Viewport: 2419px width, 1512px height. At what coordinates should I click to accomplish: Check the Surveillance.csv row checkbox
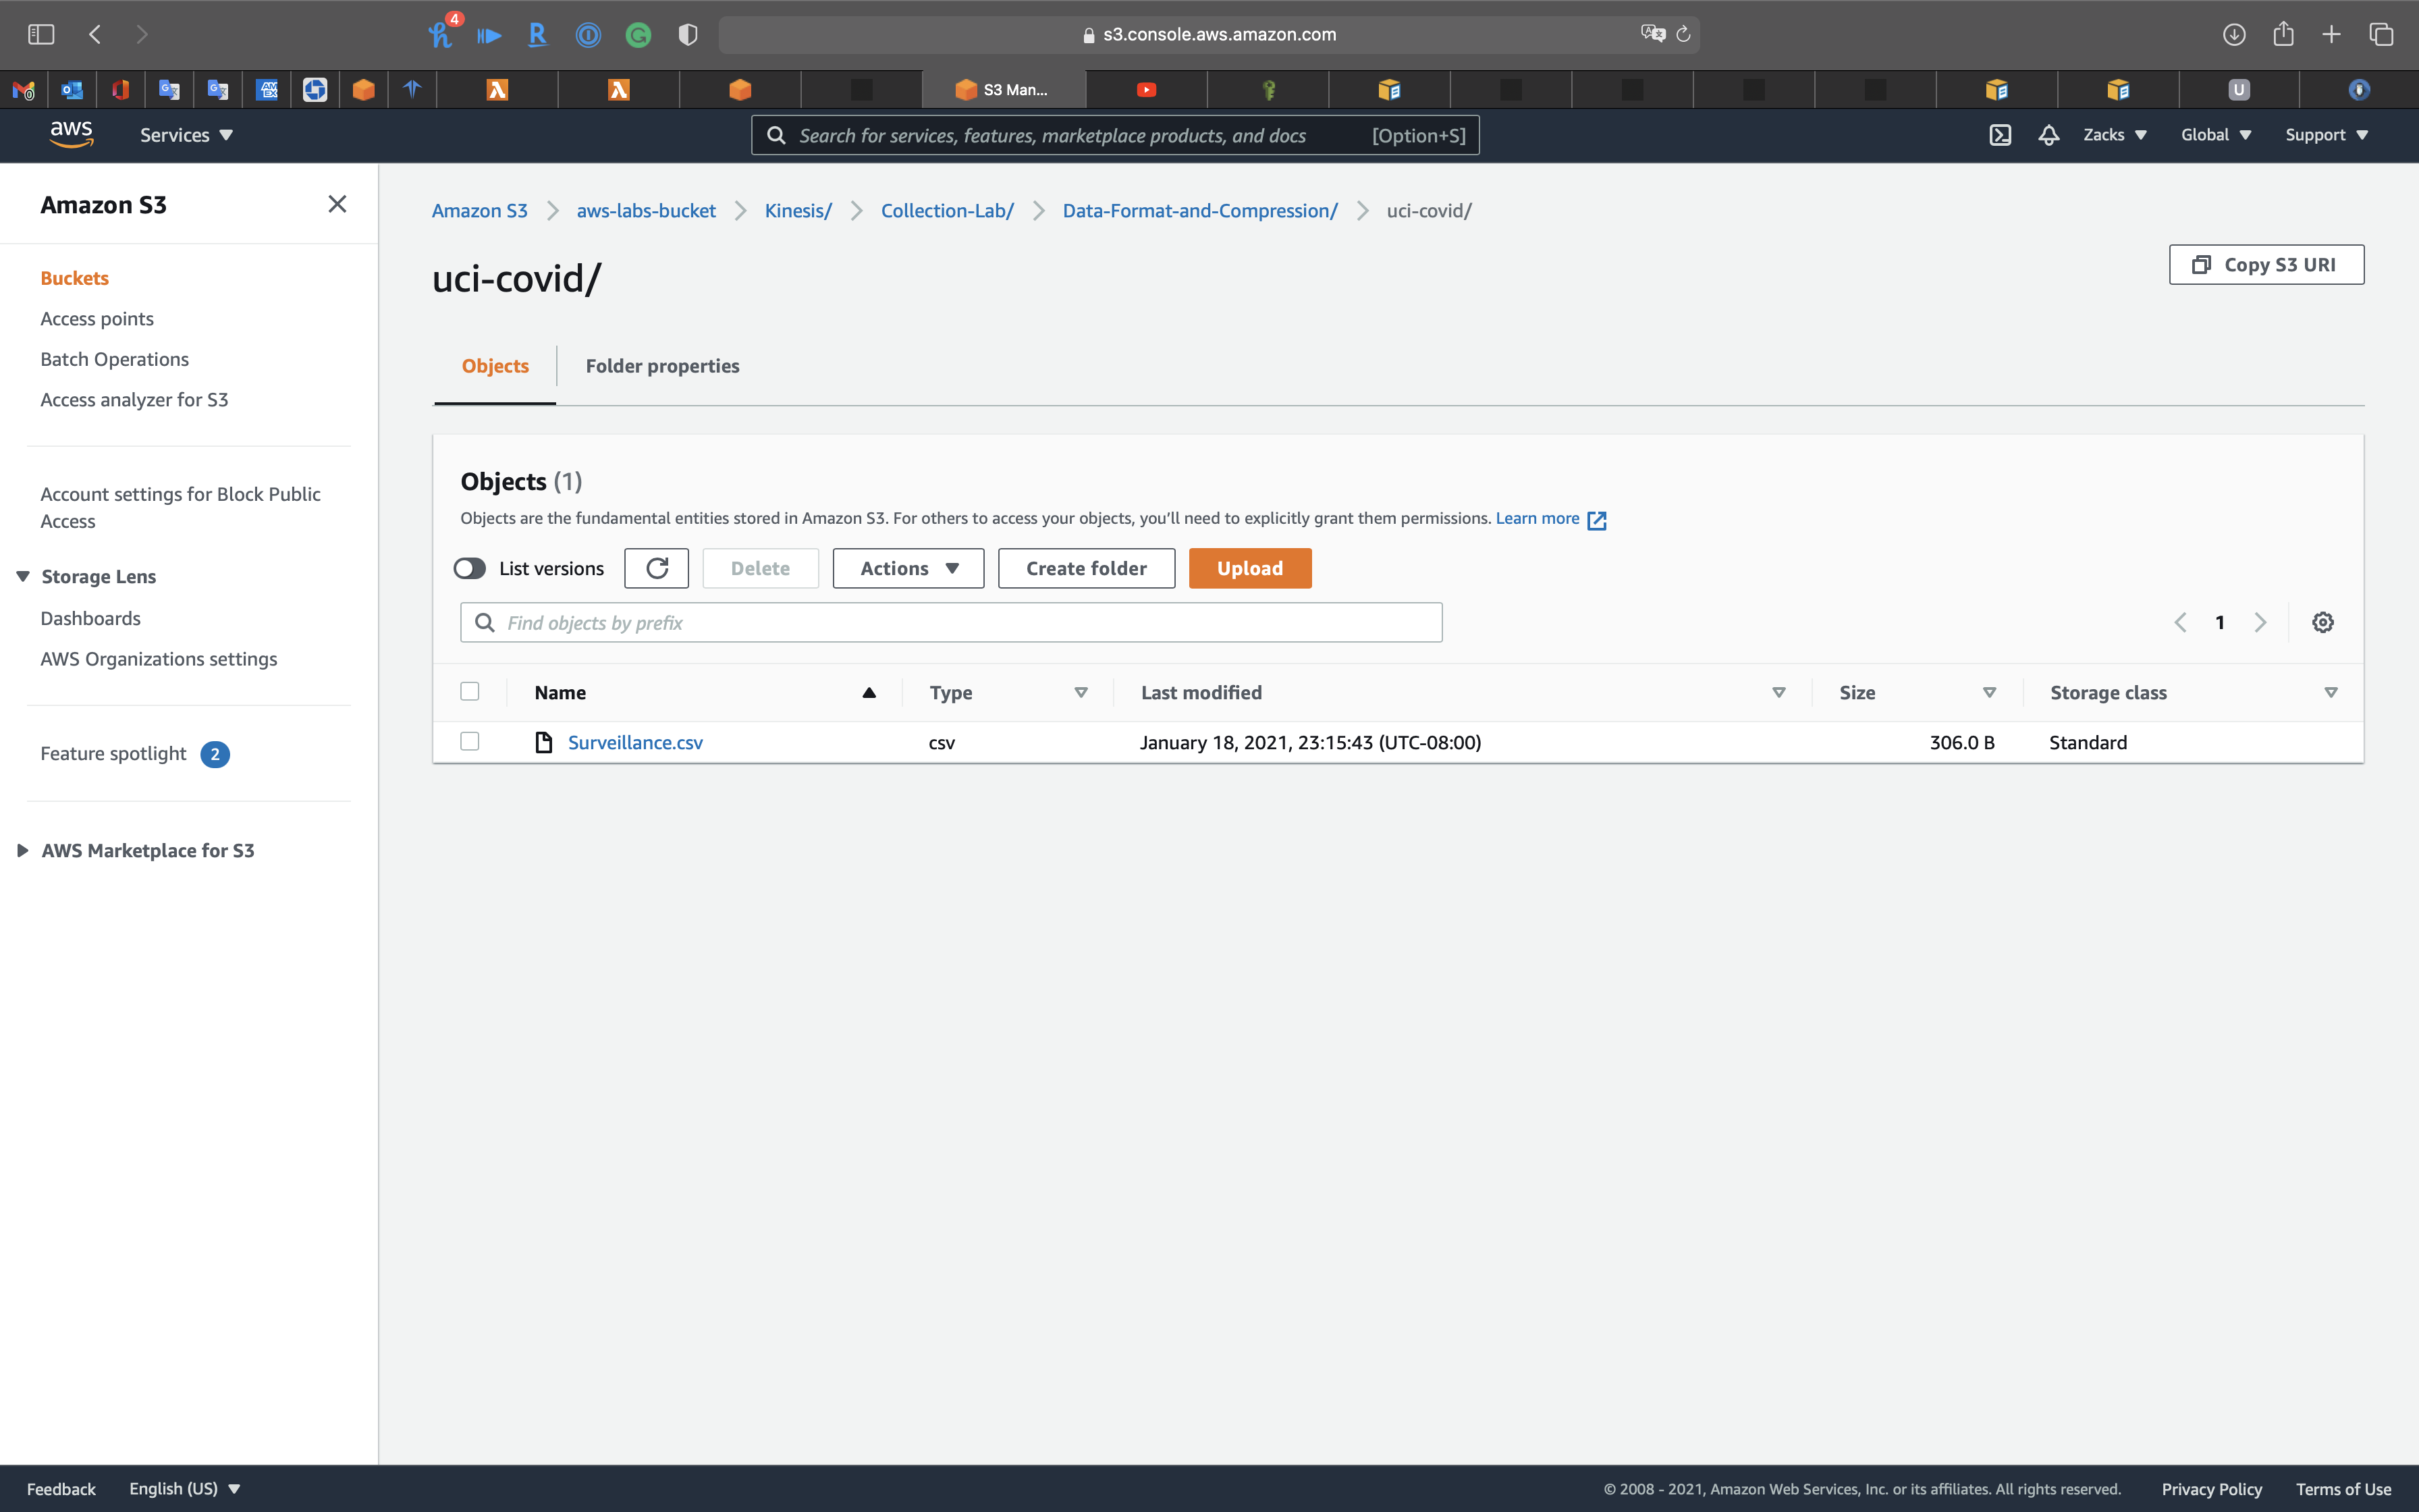point(470,741)
